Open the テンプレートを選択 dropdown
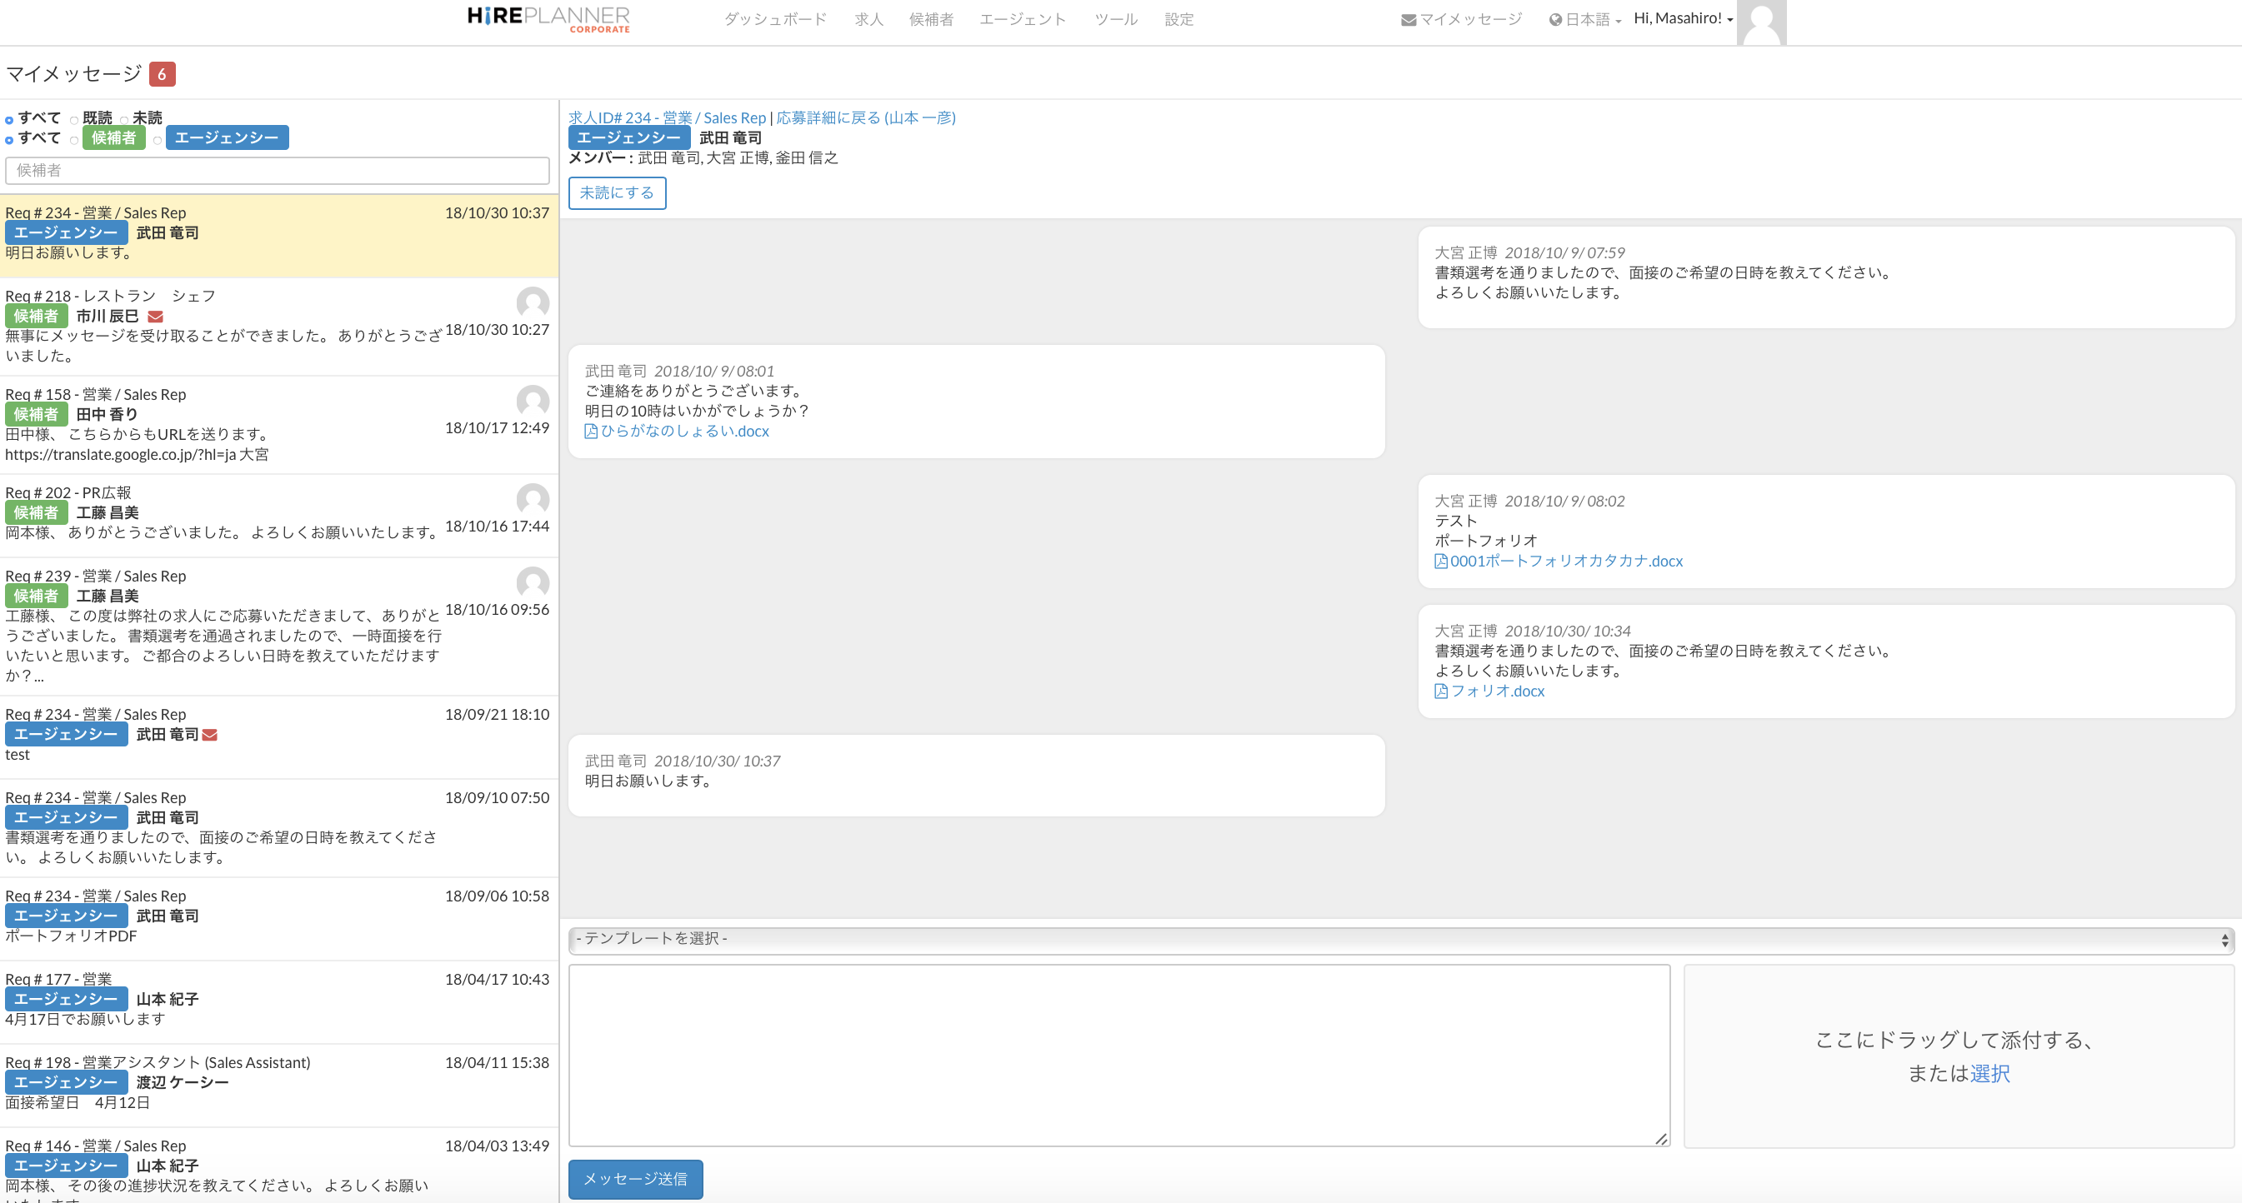Viewport: 2242px width, 1203px height. 1399,940
